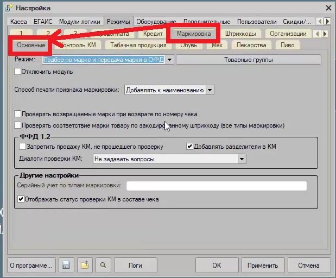The width and height of the screenshot is (336, 278).
Task: Uncheck Добавлять разделители в КМ
Action: (x=189, y=147)
